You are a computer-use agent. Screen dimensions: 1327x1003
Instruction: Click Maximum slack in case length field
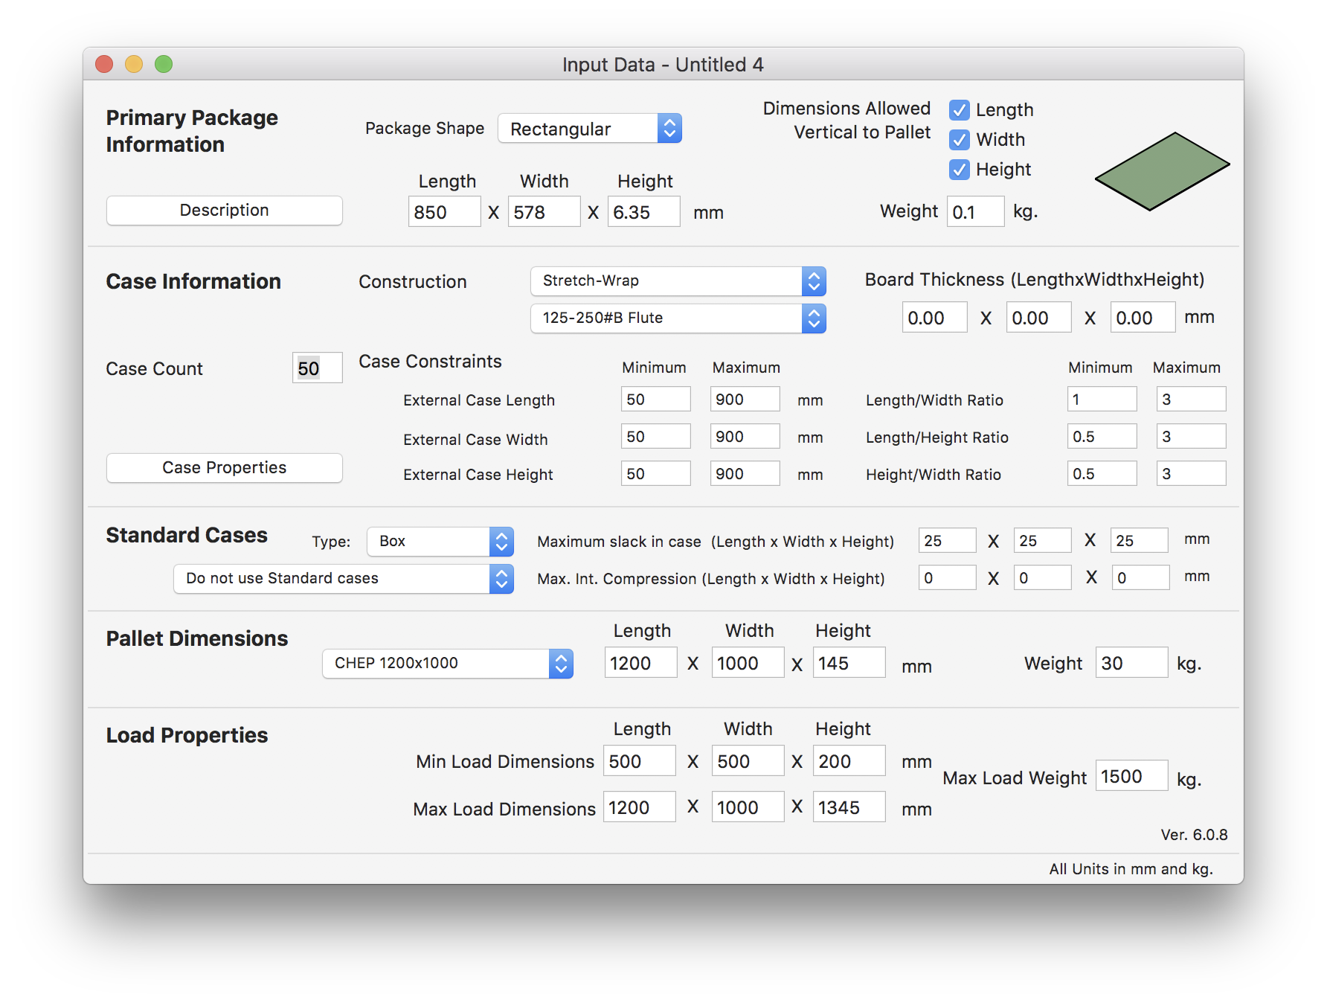click(x=948, y=541)
